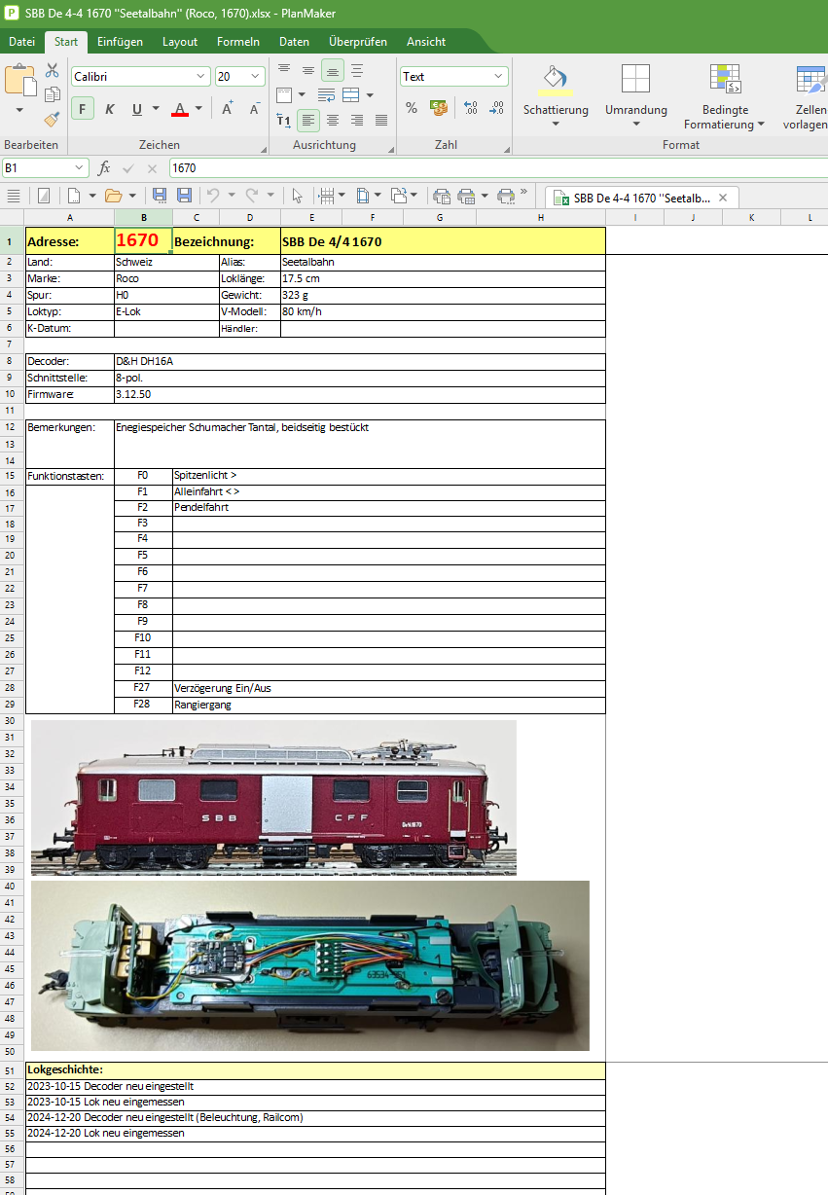
Task: Click the currency format icon
Action: click(x=438, y=108)
